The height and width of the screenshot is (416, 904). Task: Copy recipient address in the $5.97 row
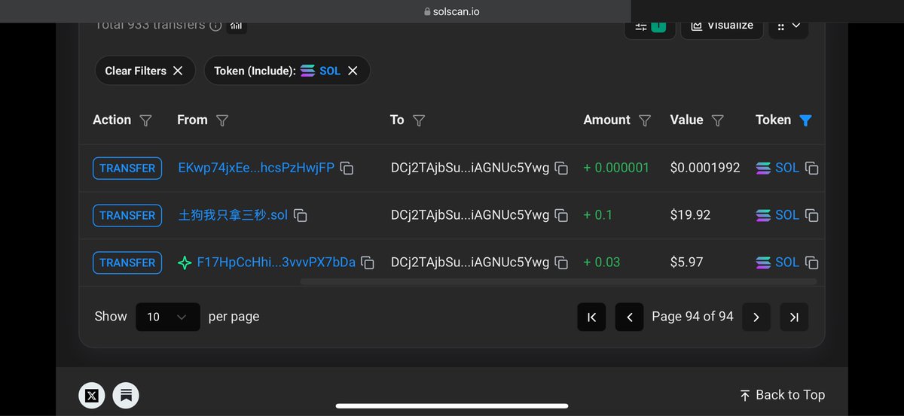coord(561,263)
